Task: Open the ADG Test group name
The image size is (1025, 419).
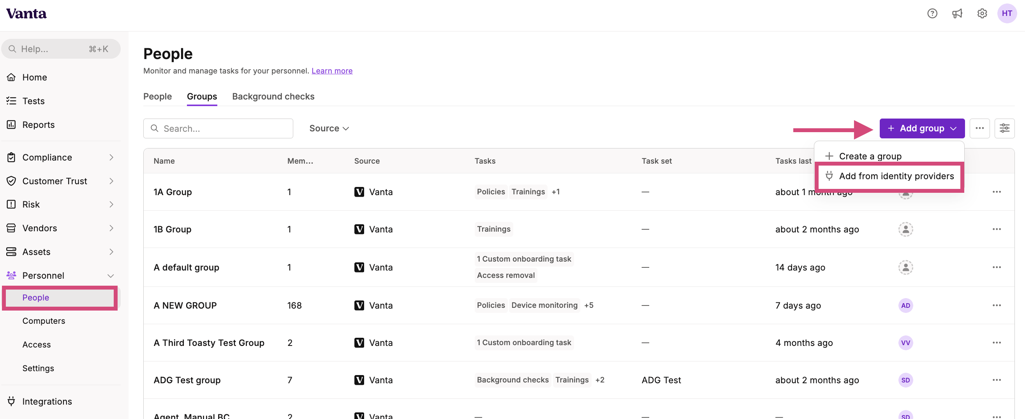Action: pyautogui.click(x=187, y=380)
